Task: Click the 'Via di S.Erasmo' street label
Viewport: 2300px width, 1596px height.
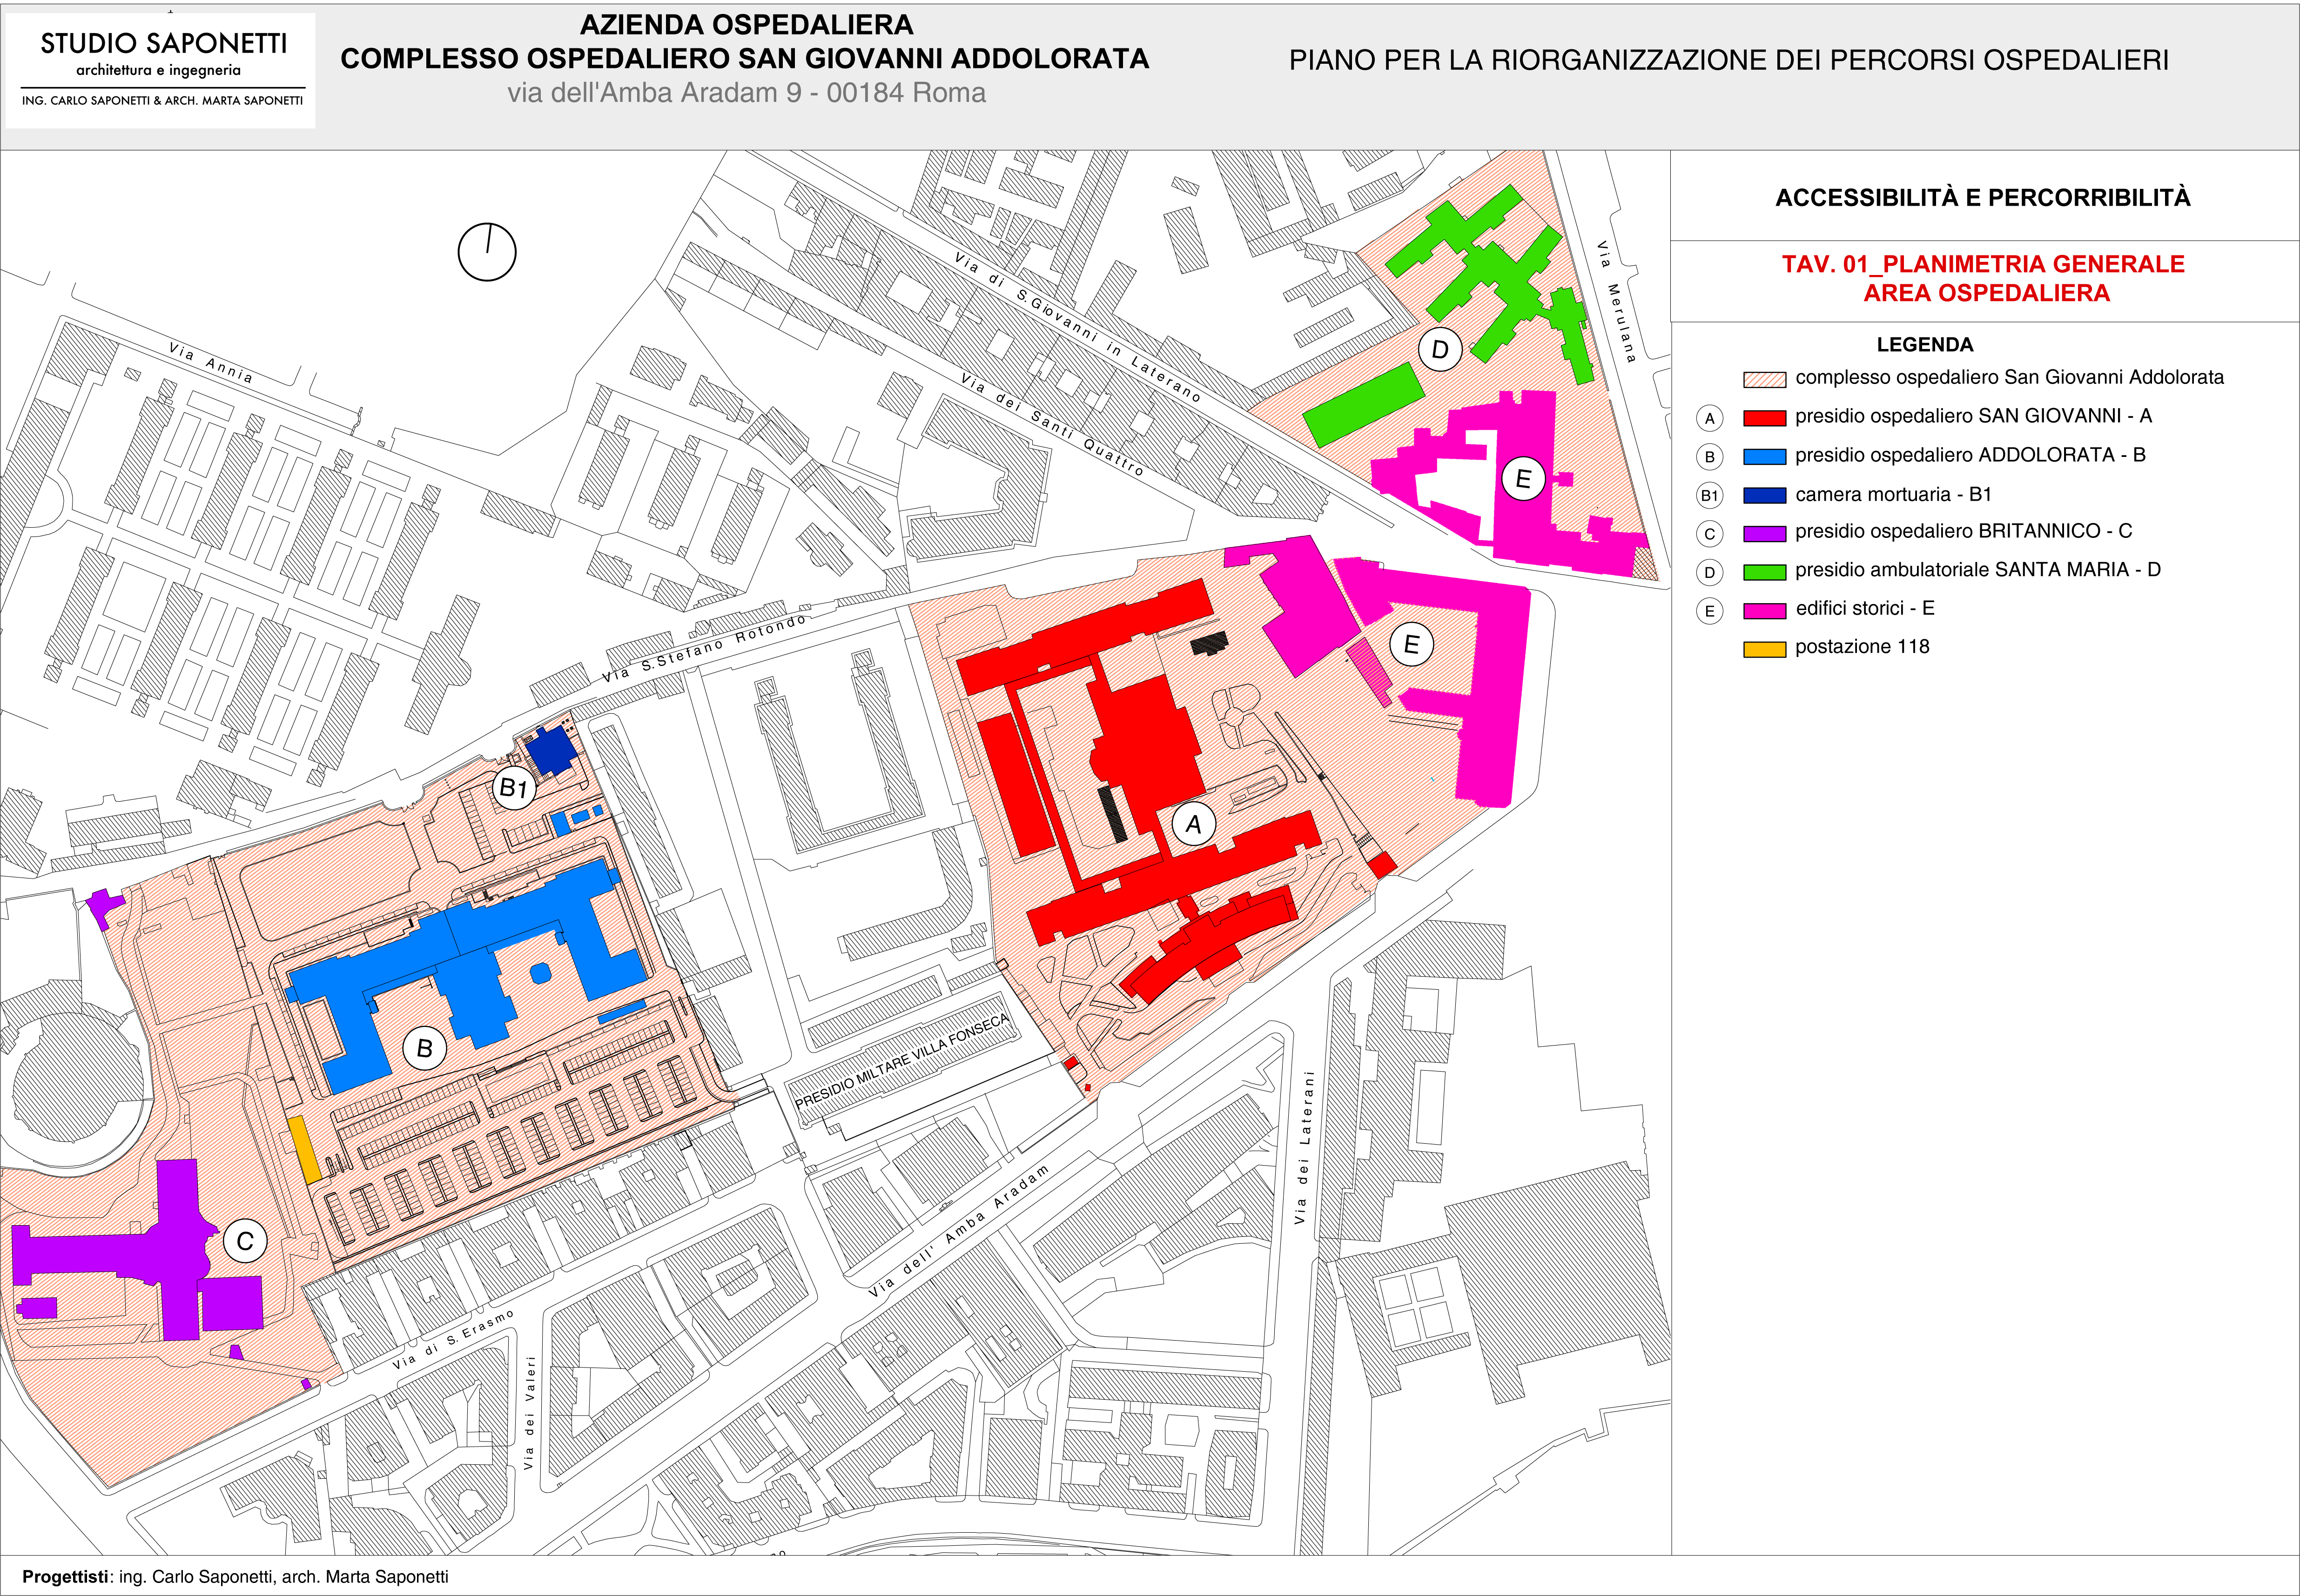Action: [455, 1340]
